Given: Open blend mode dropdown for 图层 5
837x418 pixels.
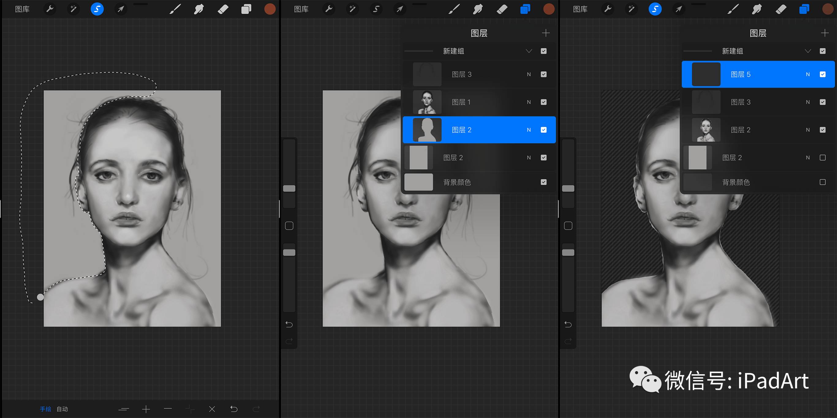Looking at the screenshot, I should tap(805, 75).
